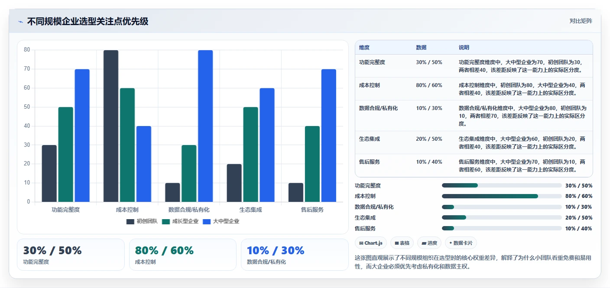Click the 功能完整度 table row name
This screenshot has height=288, width=610.
pyautogui.click(x=372, y=62)
